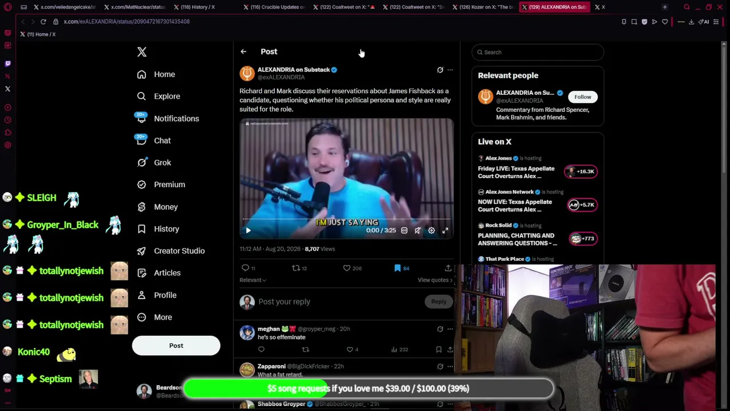Enter video fullscreen
The height and width of the screenshot is (411, 730).
(445, 231)
